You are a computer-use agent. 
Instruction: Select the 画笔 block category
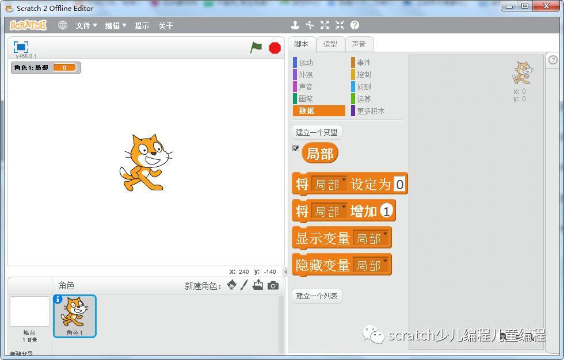pos(319,99)
